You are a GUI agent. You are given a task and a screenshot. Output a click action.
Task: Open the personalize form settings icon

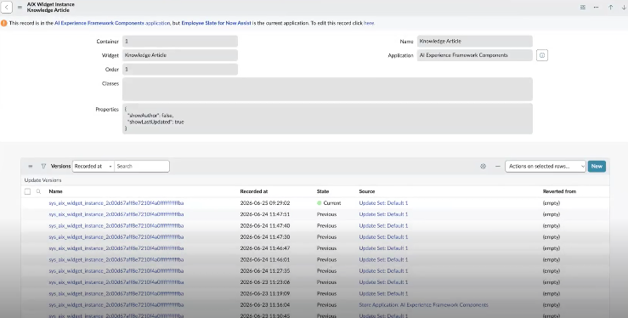[583, 7]
